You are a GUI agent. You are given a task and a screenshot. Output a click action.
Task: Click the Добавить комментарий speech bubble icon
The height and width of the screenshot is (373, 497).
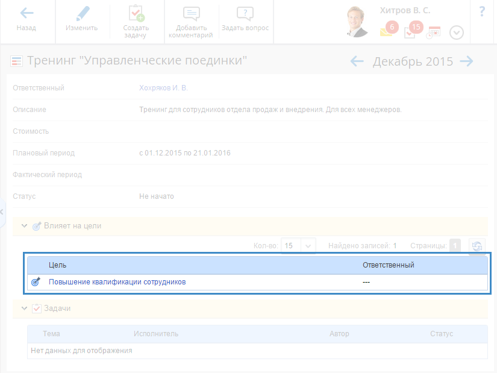[191, 14]
